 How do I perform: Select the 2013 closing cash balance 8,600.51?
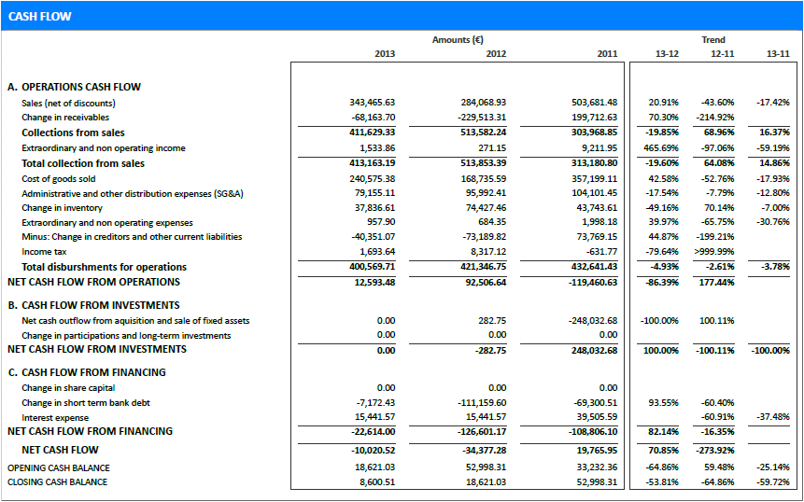point(374,482)
